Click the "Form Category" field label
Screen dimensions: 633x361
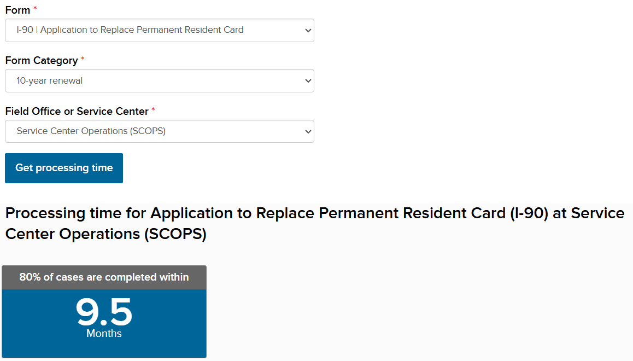pos(42,61)
